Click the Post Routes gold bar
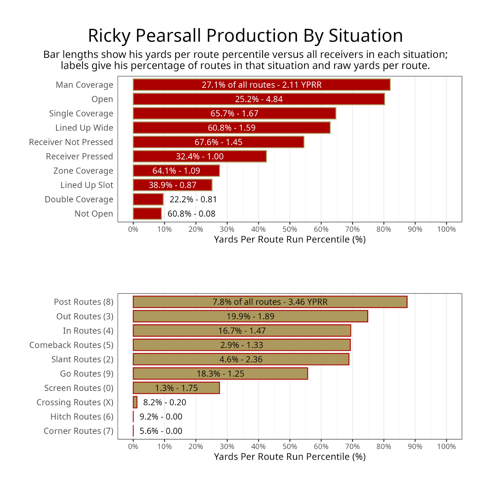Viewport: 491px width, 491px height. click(x=270, y=302)
